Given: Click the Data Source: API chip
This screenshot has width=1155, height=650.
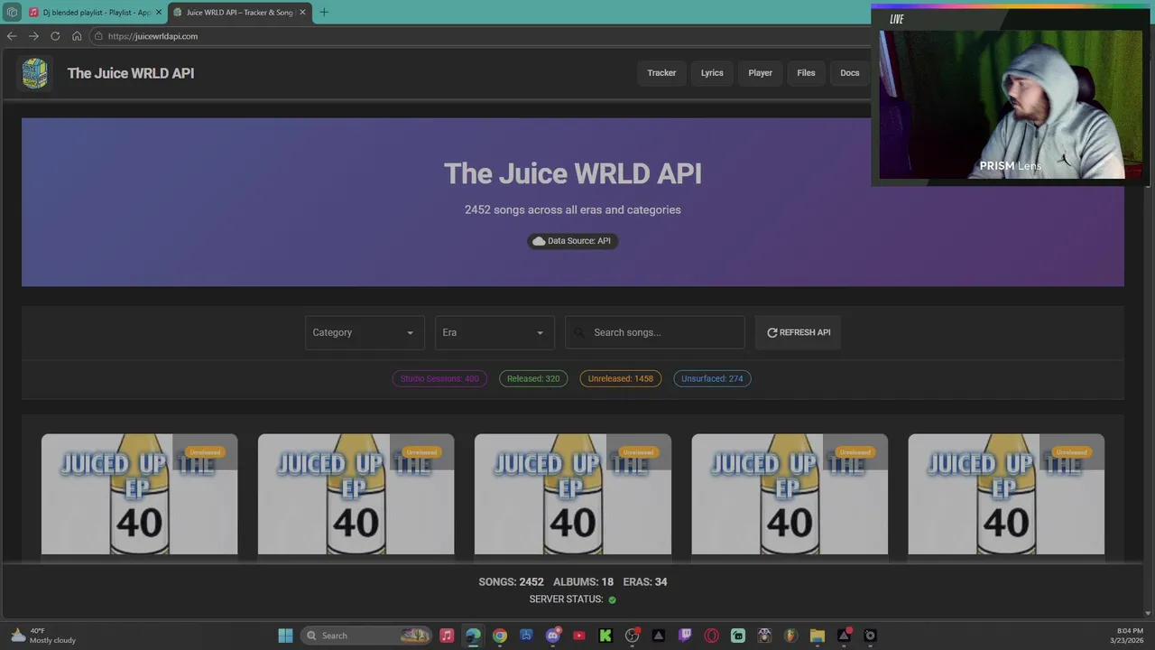Looking at the screenshot, I should tap(572, 241).
